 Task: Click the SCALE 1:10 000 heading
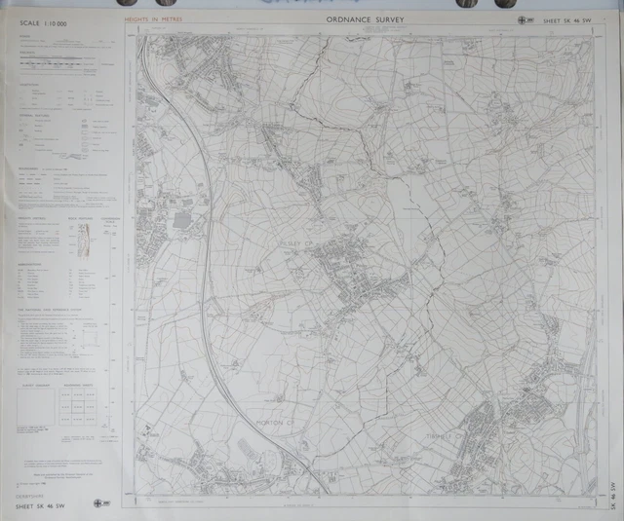pyautogui.click(x=41, y=22)
